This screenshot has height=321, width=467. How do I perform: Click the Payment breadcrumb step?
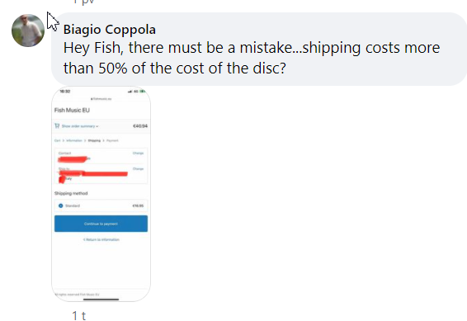[112, 140]
